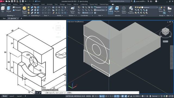Open the Manage ribbon tab
The height and width of the screenshot is (98, 174).
pos(62,4)
